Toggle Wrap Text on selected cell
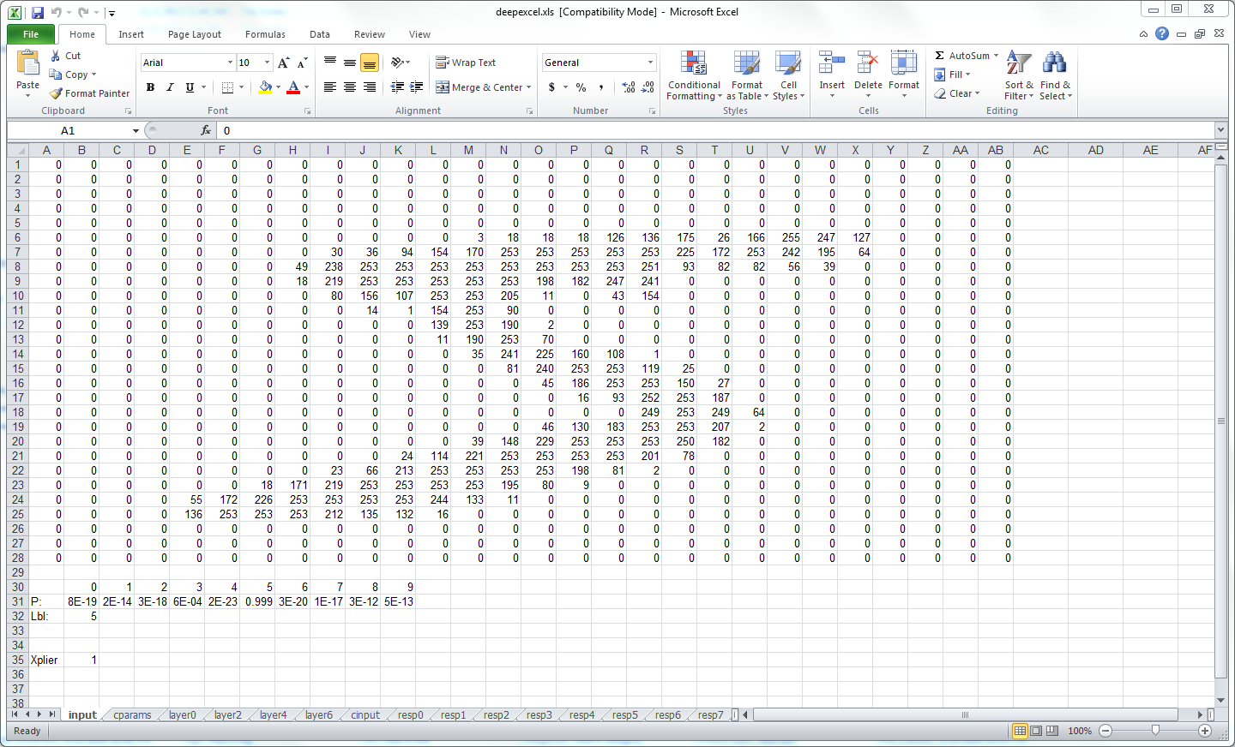Screen dimensions: 1235x747 pyautogui.click(x=466, y=63)
